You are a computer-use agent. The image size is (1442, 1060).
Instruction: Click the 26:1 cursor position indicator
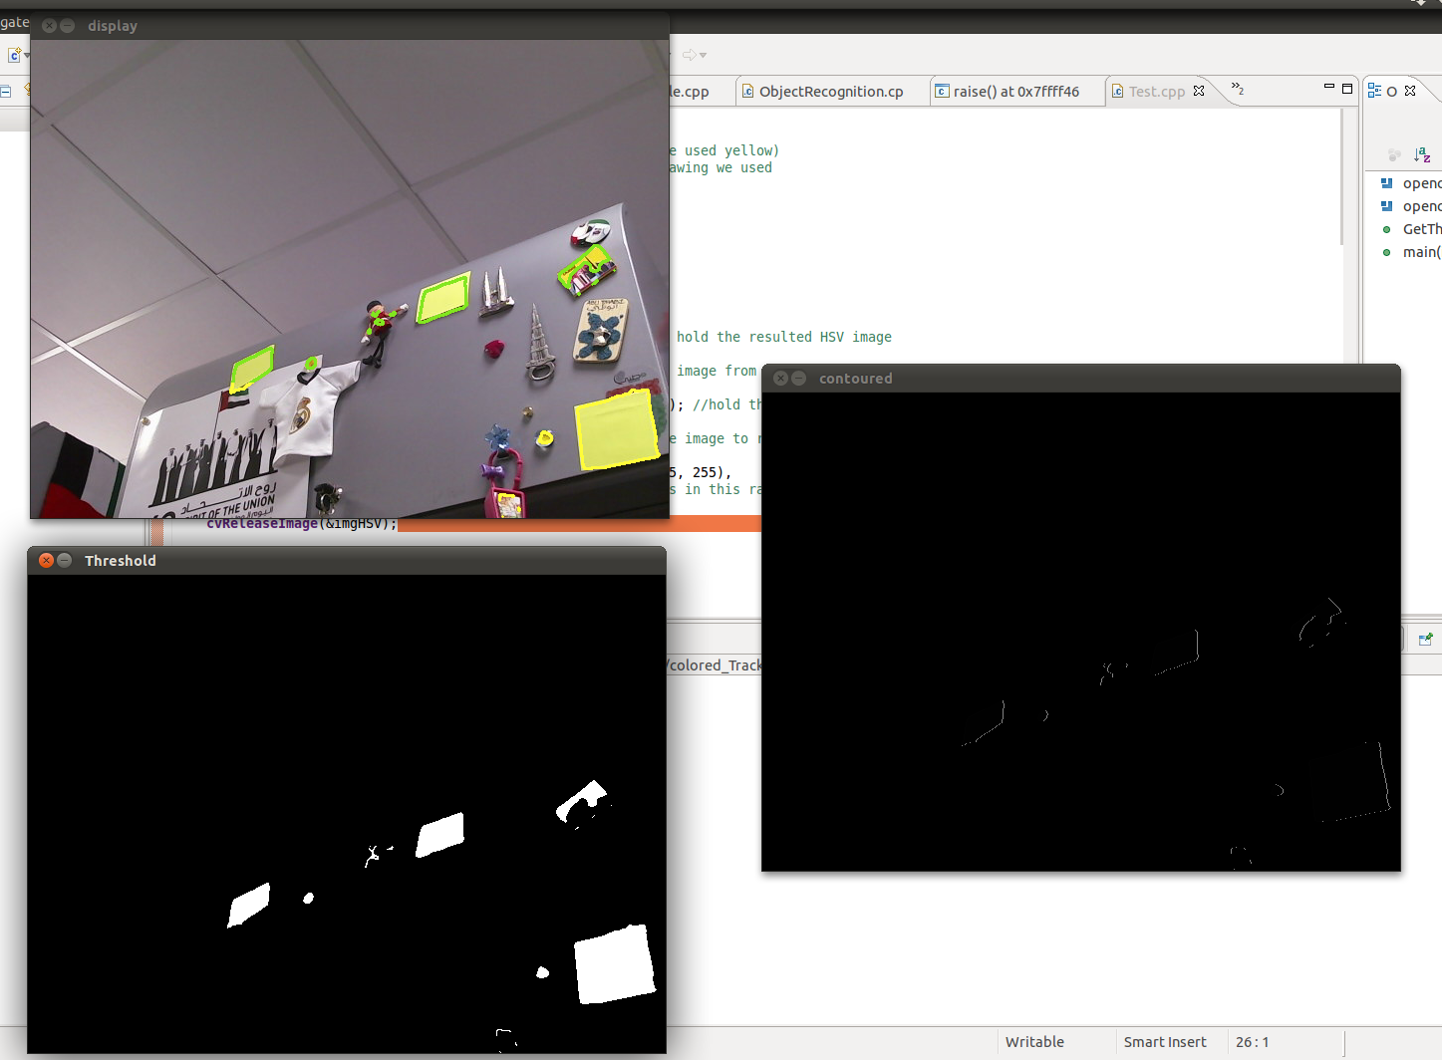[x=1253, y=1041]
